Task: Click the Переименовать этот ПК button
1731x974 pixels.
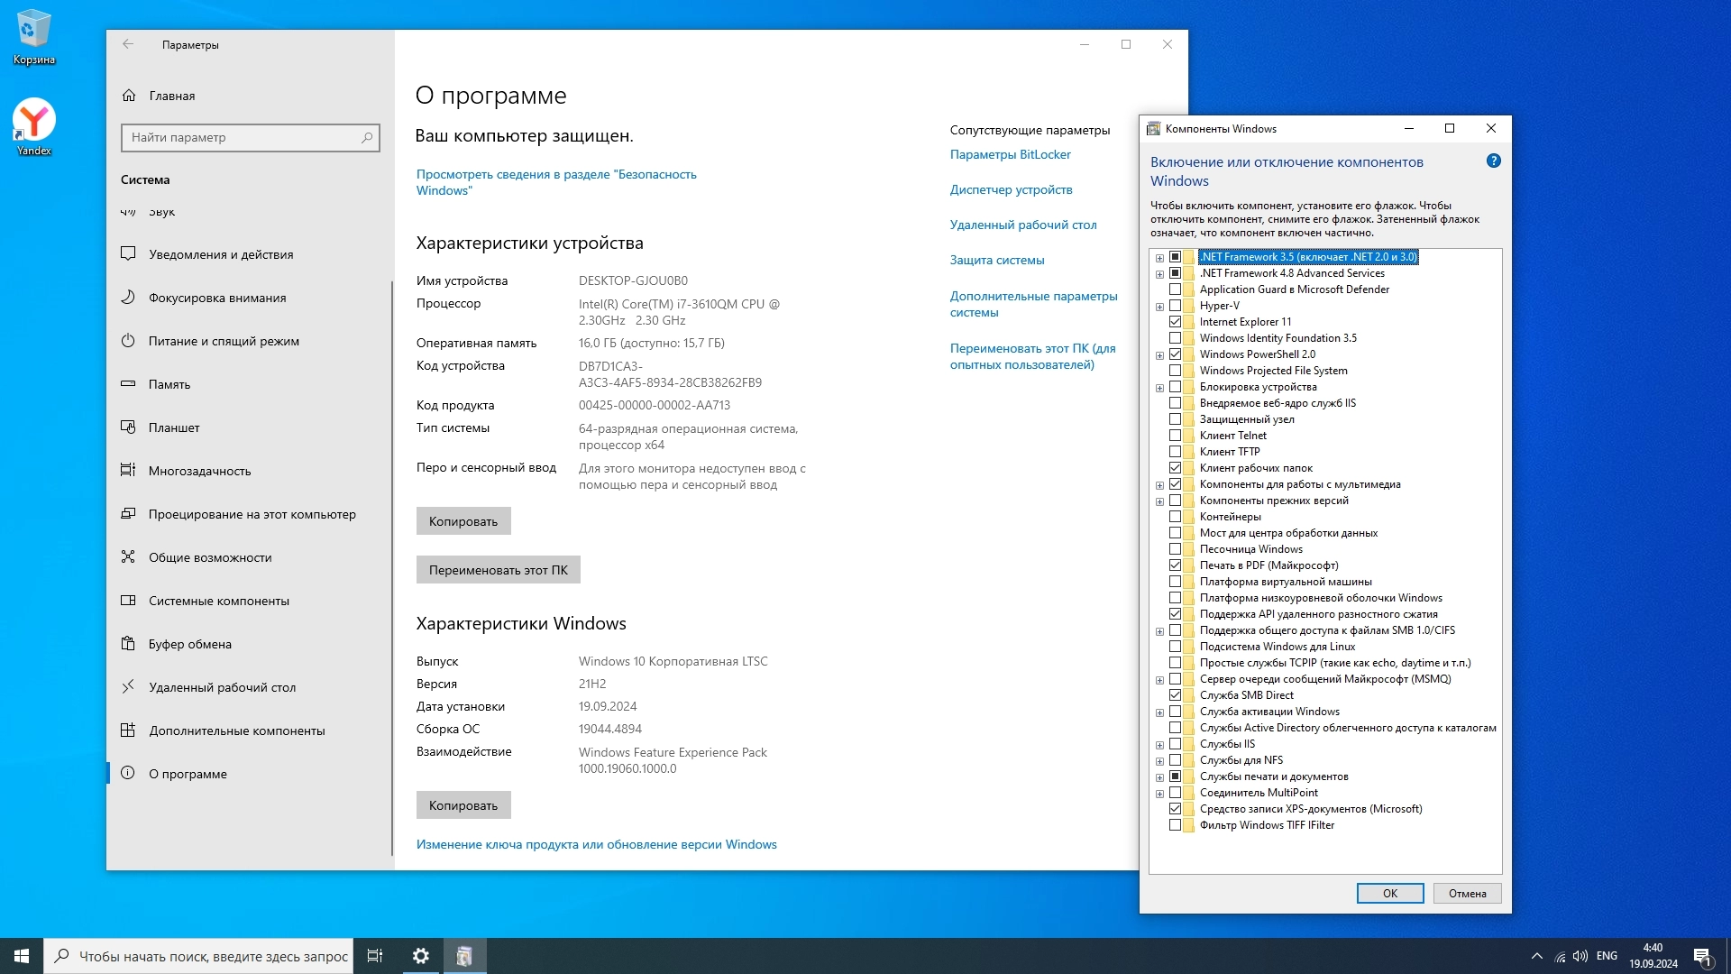Action: [x=498, y=570]
